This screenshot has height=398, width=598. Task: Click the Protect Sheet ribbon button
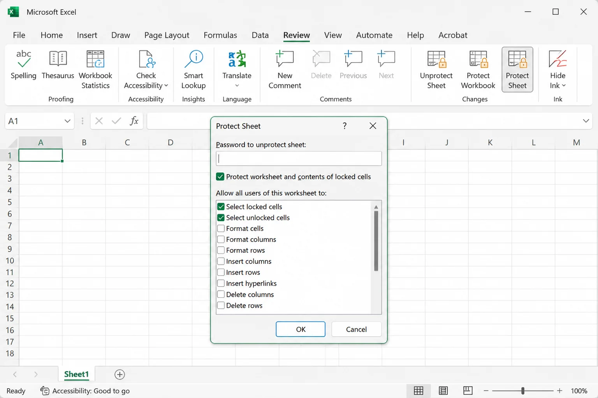tap(517, 70)
